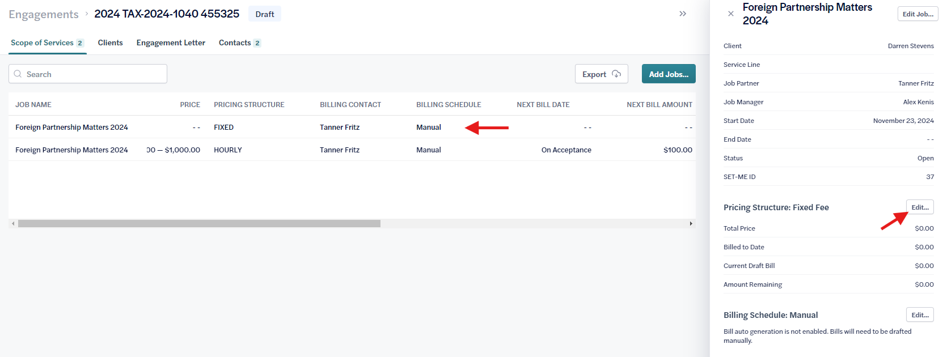Click the Open status value
Screen dimensions: 943x357
pyautogui.click(x=925, y=158)
